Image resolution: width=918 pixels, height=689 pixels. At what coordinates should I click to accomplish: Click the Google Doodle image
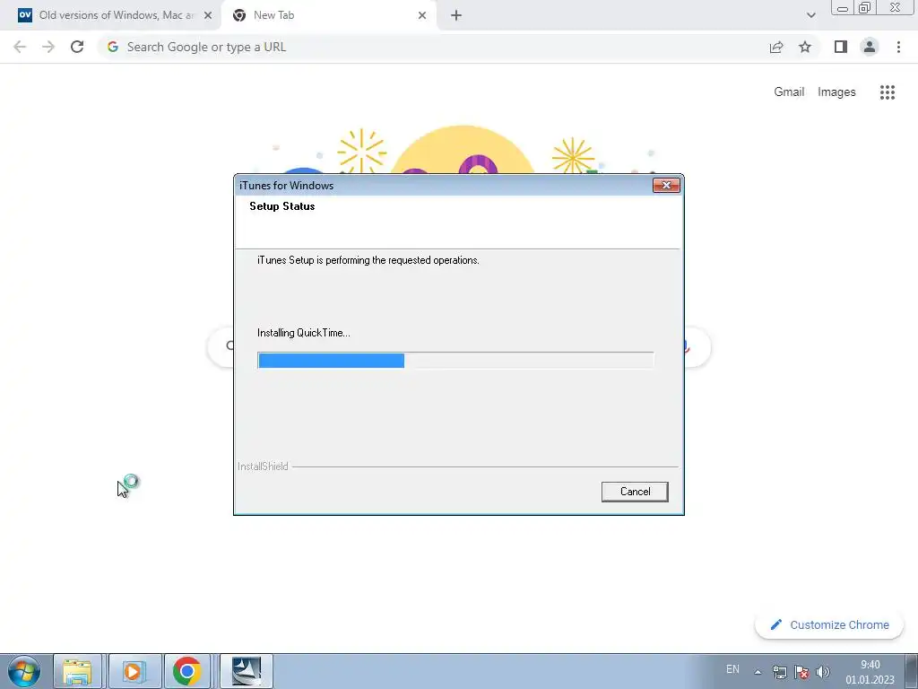click(463, 150)
